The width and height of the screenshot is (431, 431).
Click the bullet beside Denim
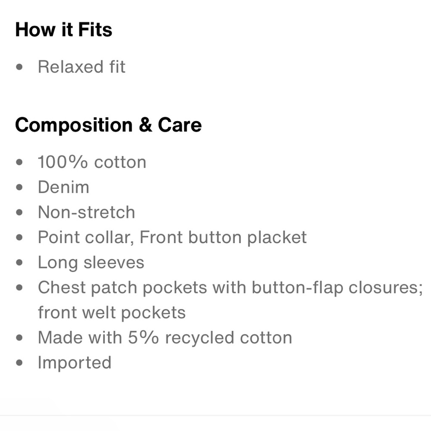tap(19, 187)
